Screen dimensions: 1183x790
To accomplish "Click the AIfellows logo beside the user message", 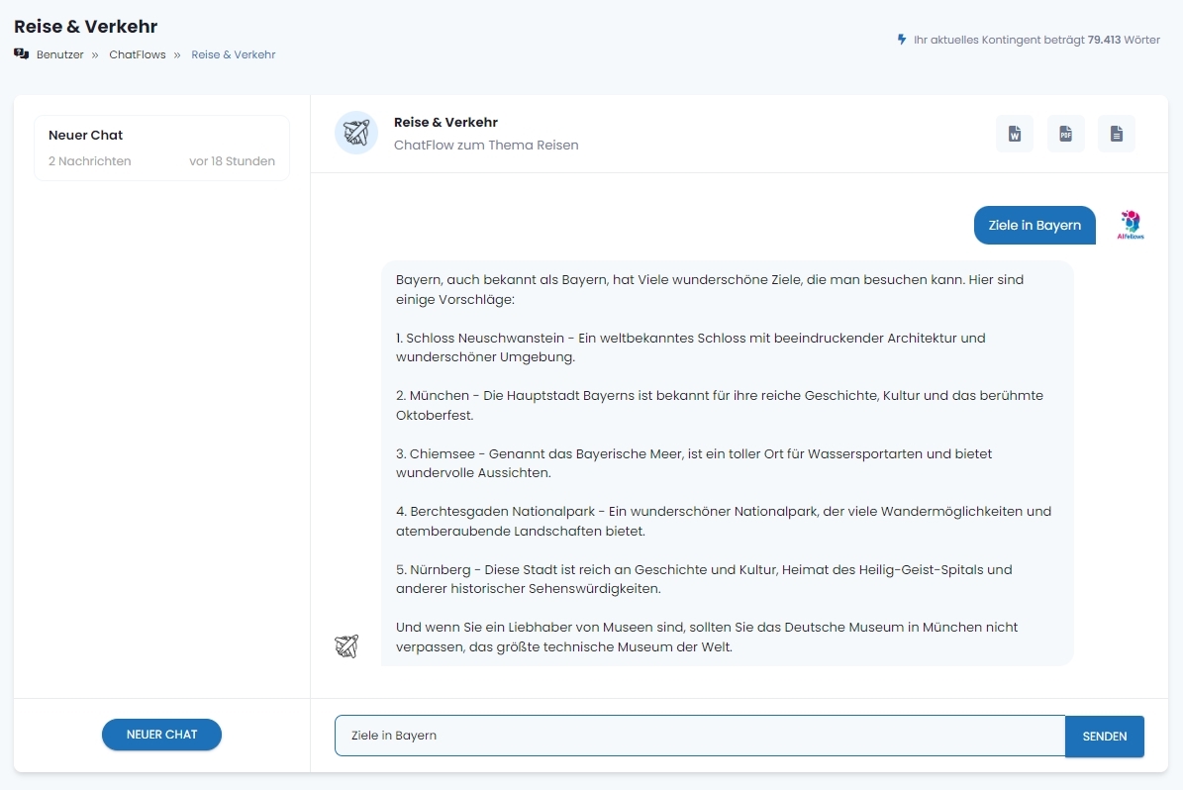I will [x=1130, y=225].
